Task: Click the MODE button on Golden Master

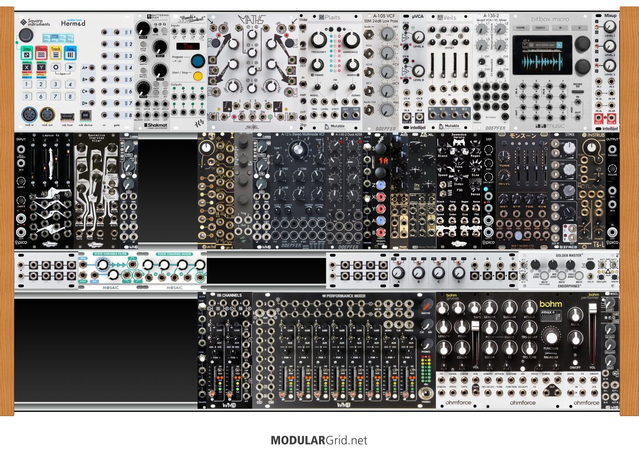Action: click(590, 265)
